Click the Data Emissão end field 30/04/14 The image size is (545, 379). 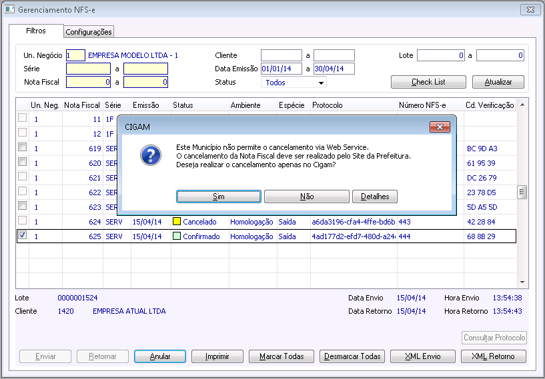tap(334, 69)
